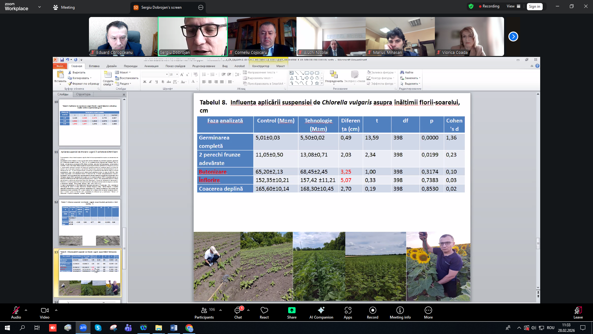Open the Participants list showing 106
The width and height of the screenshot is (593, 334).
tap(204, 310)
